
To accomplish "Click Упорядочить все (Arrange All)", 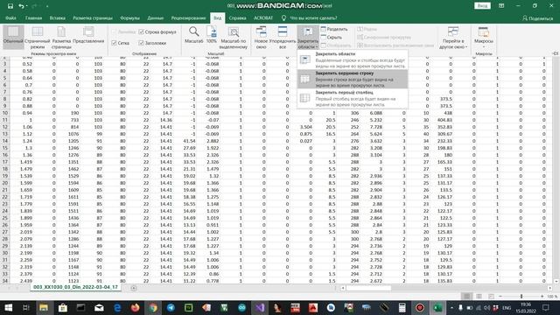I will (283, 37).
